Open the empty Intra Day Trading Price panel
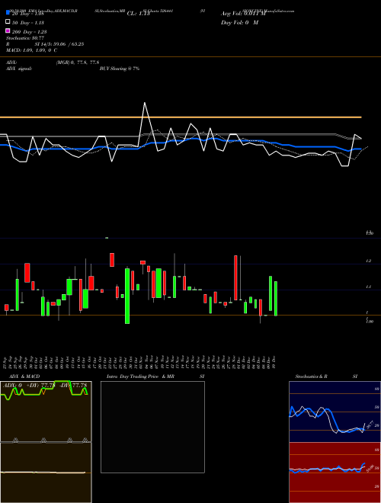The width and height of the screenshot is (381, 503). (x=152, y=427)
